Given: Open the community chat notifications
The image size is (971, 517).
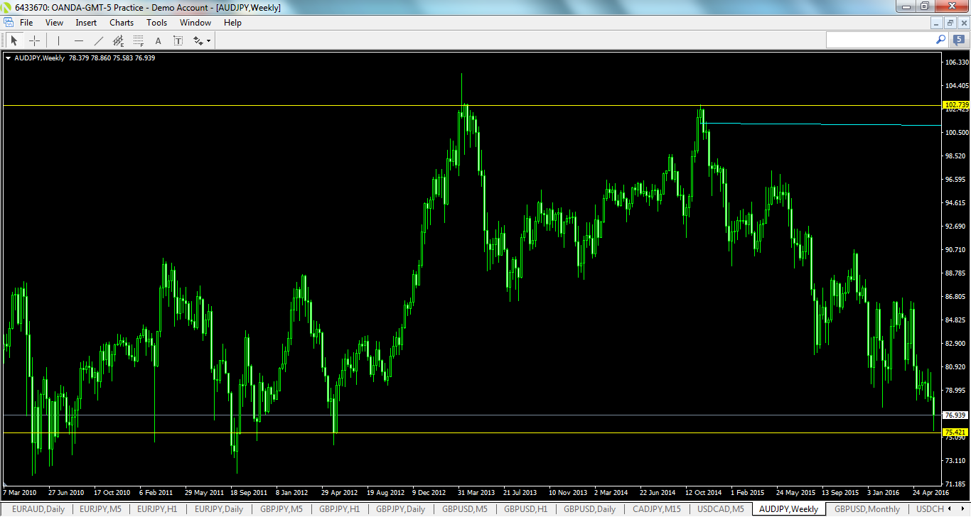Looking at the screenshot, I should point(957,40).
